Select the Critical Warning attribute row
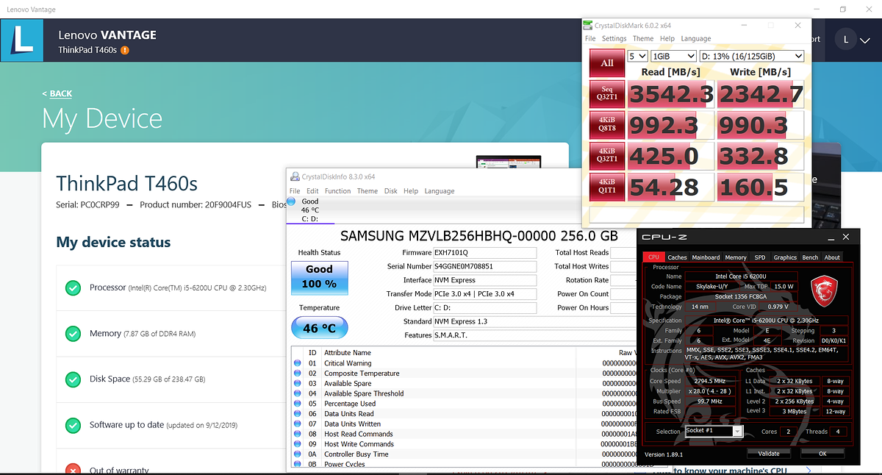This screenshot has height=475, width=882. pyautogui.click(x=463, y=363)
